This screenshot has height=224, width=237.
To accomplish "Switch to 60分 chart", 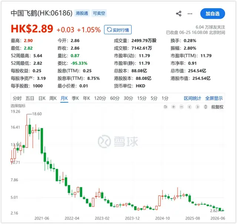I will [x=115, y=98].
